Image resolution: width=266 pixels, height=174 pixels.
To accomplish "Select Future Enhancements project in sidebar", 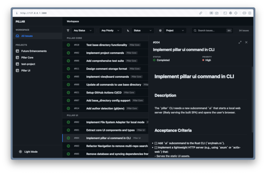I will pyautogui.click(x=34, y=51).
